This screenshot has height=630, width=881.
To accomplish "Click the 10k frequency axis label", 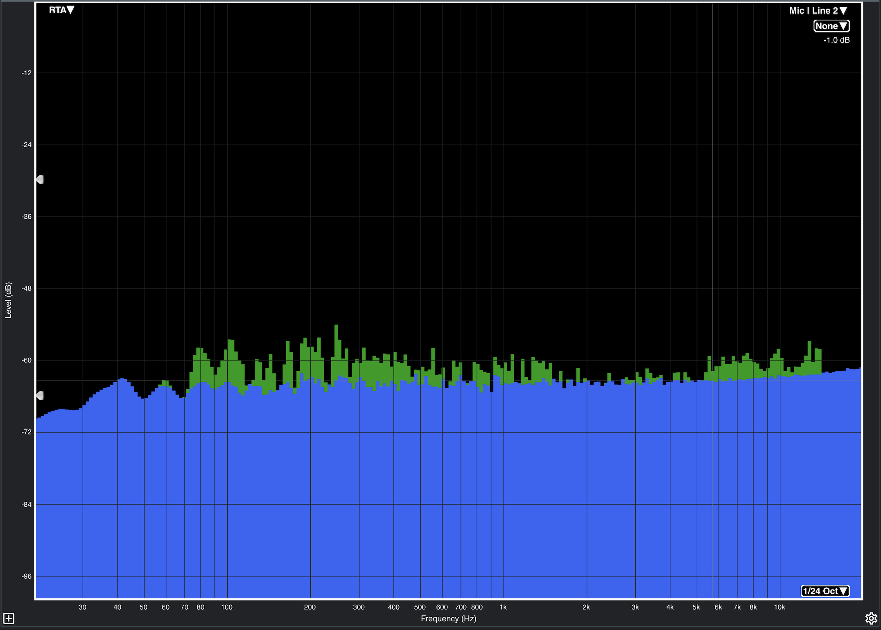I will (779, 607).
